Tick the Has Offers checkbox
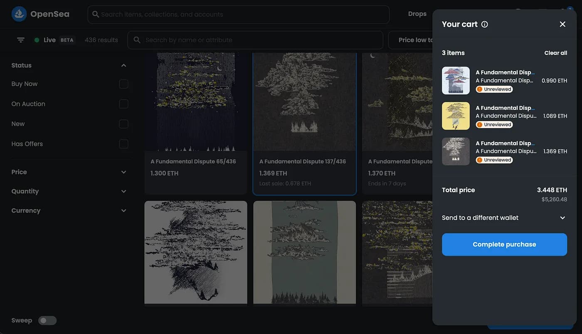 pos(123,144)
